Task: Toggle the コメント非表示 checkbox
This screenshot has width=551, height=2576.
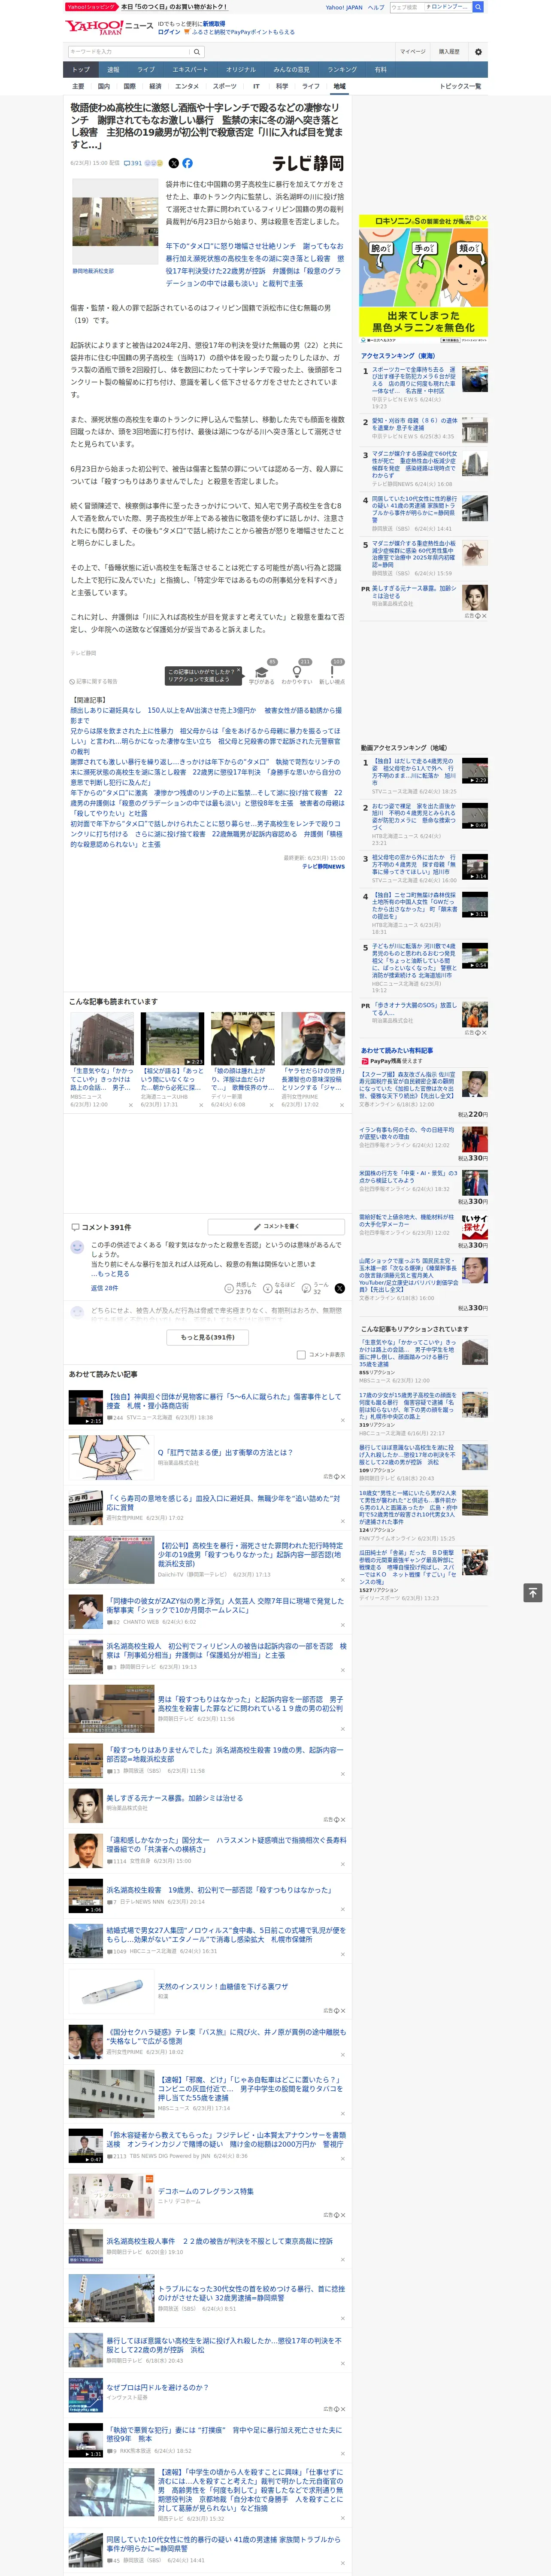Action: point(301,1354)
